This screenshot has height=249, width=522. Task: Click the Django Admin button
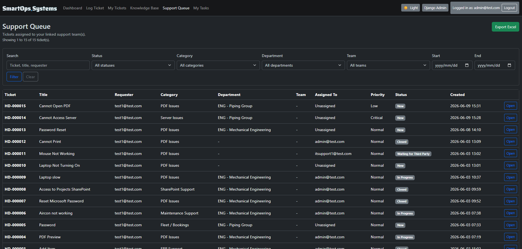435,8
